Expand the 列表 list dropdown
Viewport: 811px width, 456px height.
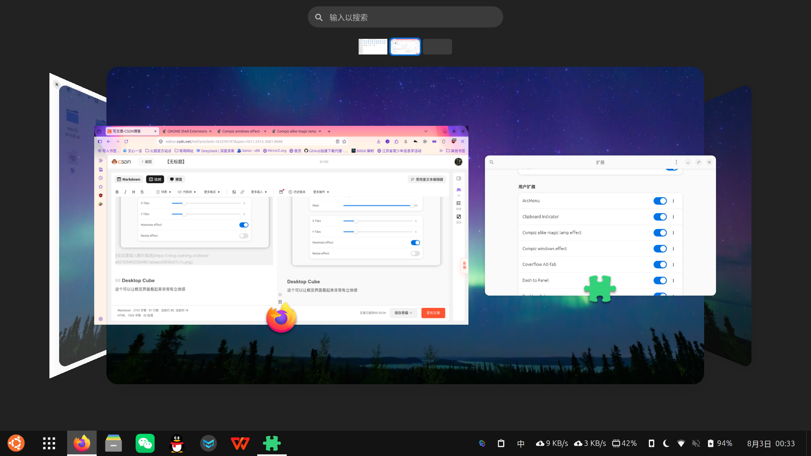coord(163,192)
